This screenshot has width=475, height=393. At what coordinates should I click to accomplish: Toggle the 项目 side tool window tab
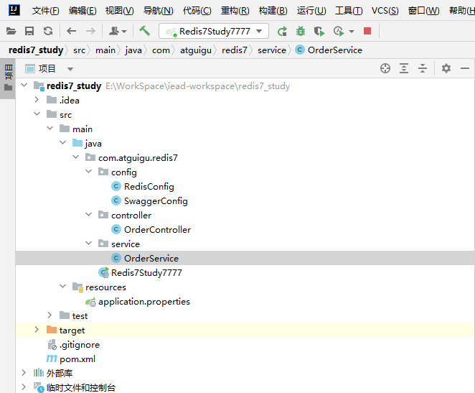coord(8,78)
